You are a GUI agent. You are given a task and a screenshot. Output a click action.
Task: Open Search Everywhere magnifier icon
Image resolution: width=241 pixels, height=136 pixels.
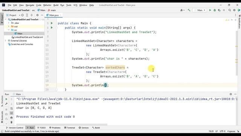(230, 10)
